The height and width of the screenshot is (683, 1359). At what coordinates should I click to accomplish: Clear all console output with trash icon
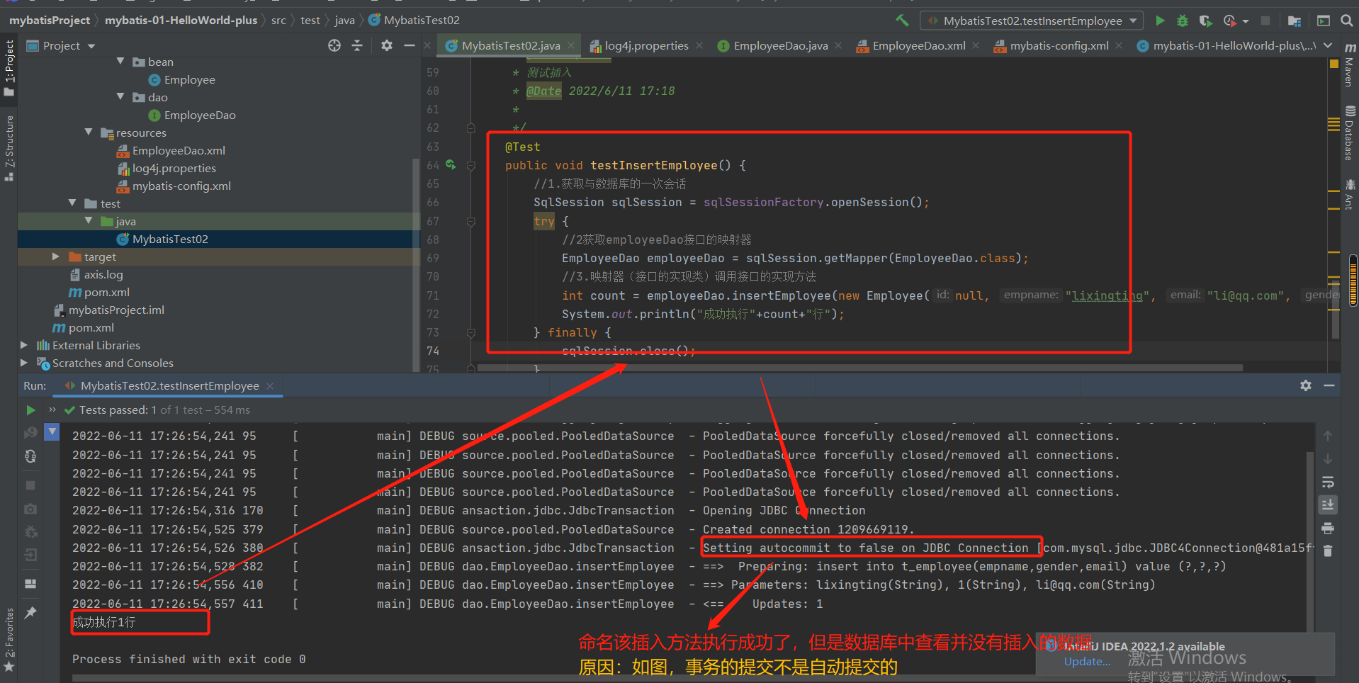(1328, 551)
